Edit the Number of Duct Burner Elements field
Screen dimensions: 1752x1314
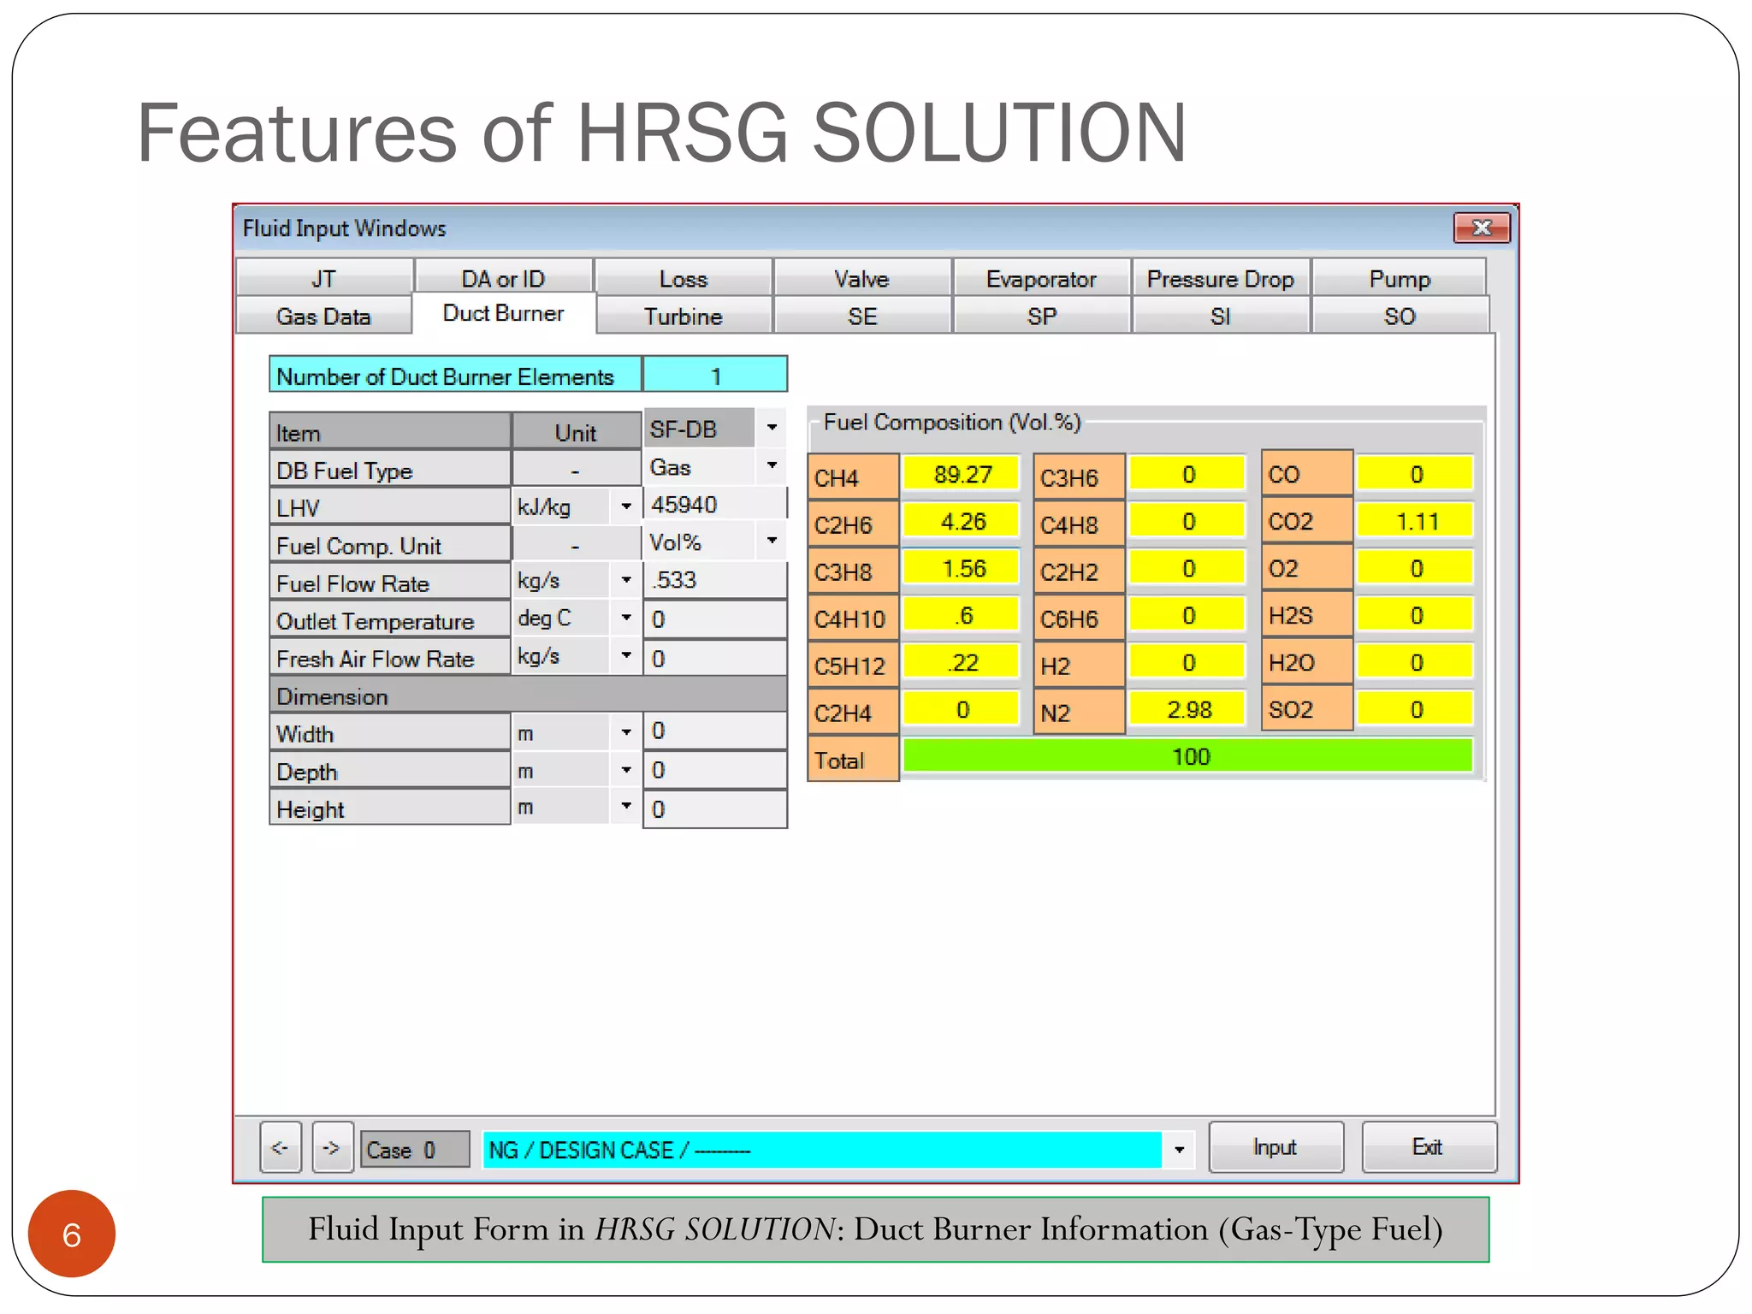tap(715, 375)
